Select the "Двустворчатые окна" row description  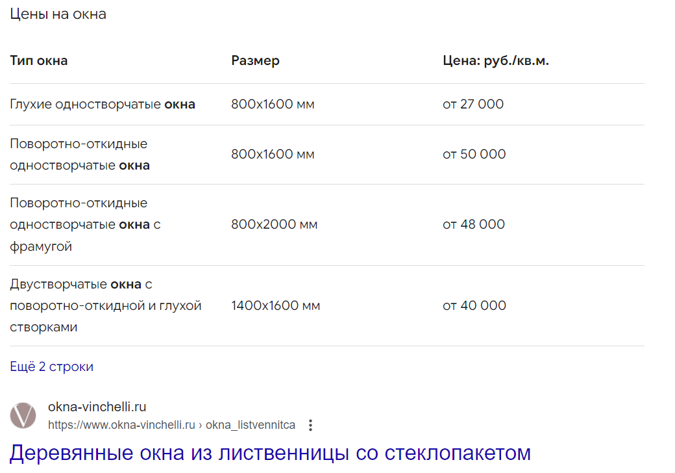coord(105,305)
